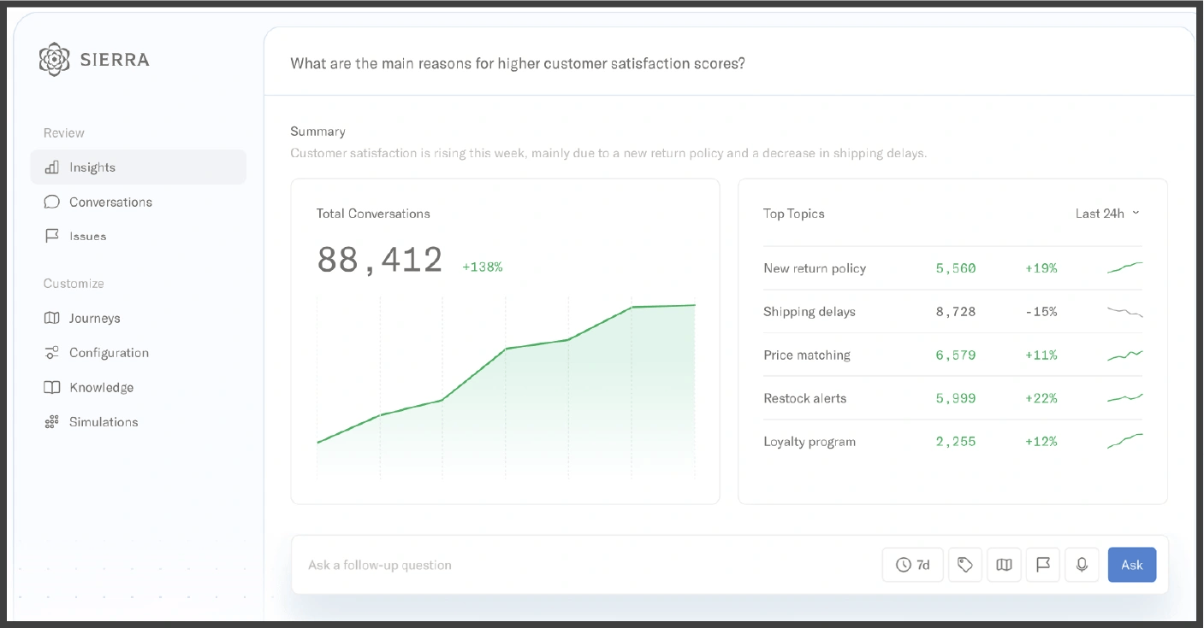Click the Issues flag icon in sidebar
The image size is (1204, 628).
[51, 236]
